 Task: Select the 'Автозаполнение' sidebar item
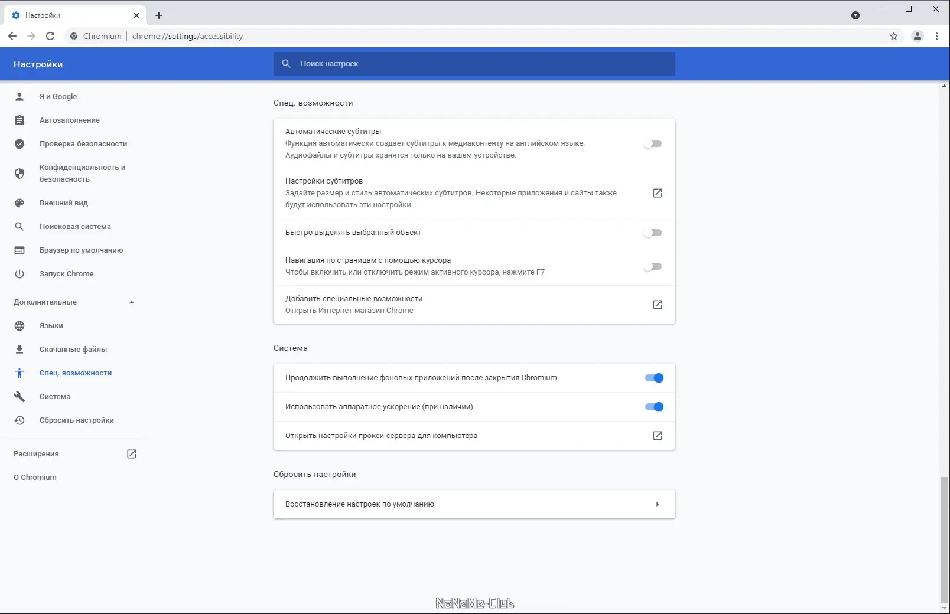pyautogui.click(x=69, y=120)
